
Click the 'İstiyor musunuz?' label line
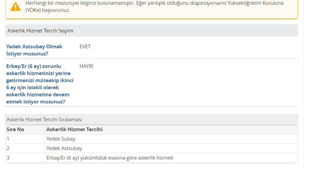(27, 54)
